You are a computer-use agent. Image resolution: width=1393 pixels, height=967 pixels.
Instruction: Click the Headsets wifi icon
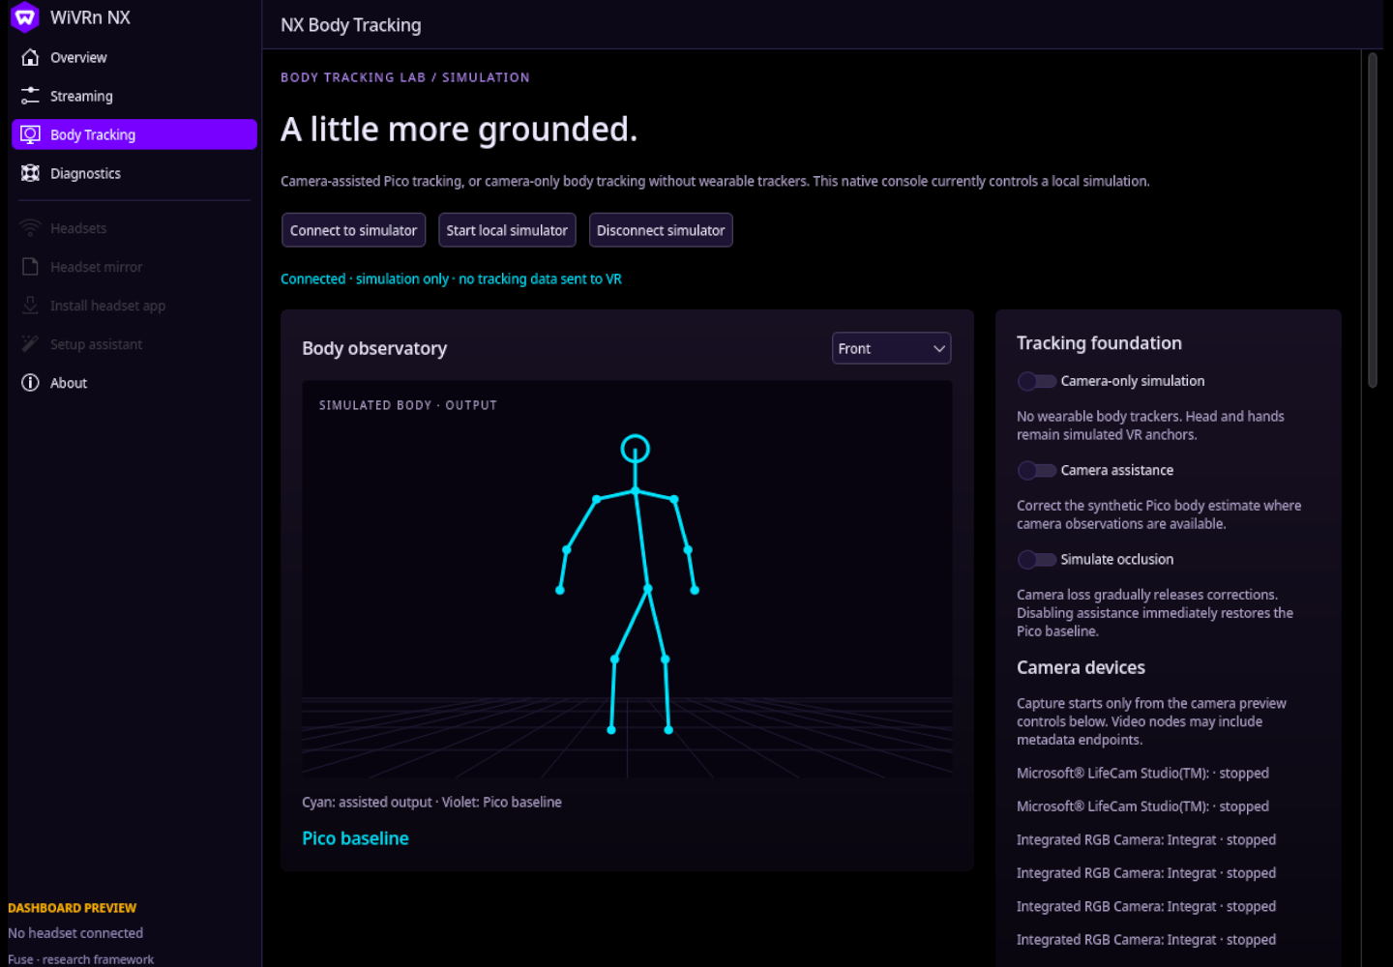pyautogui.click(x=30, y=228)
